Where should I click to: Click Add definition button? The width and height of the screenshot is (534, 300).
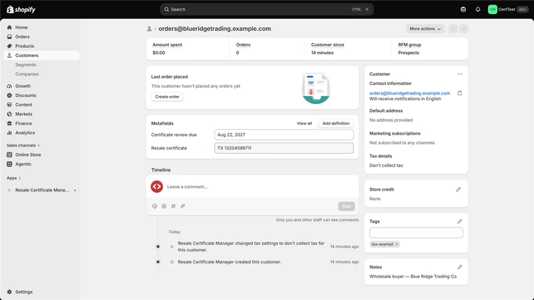coord(336,123)
